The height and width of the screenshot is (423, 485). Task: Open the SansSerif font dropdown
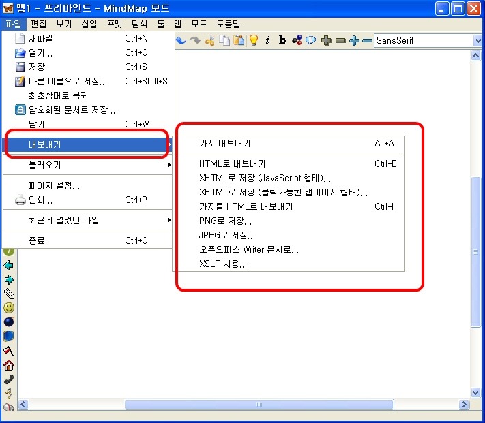coord(477,40)
